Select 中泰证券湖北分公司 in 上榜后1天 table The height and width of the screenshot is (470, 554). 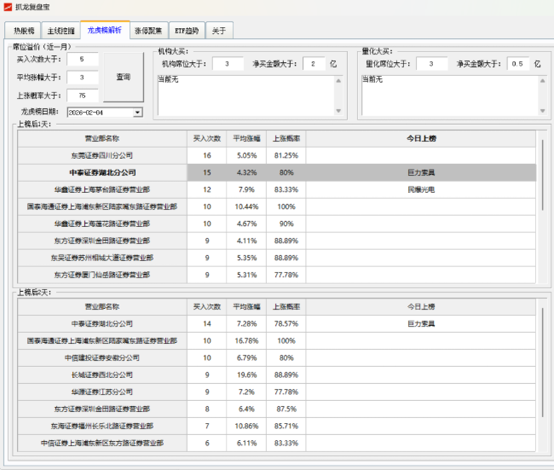coord(102,173)
